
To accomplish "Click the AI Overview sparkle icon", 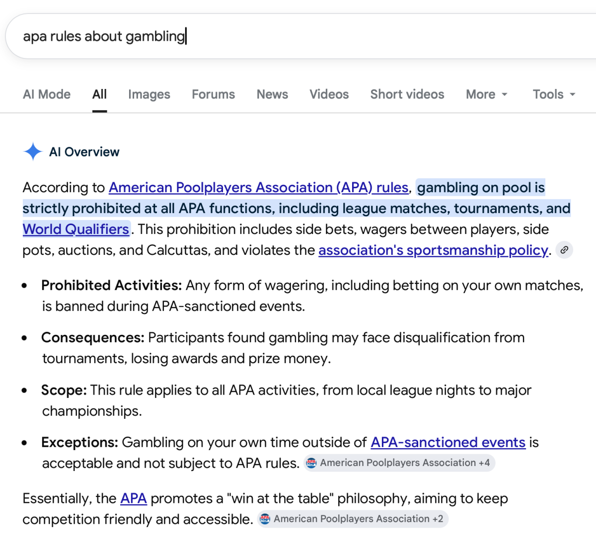I will [x=33, y=152].
